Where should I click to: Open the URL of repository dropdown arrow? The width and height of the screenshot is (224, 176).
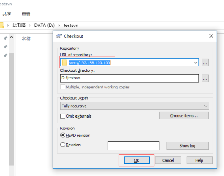(195, 62)
